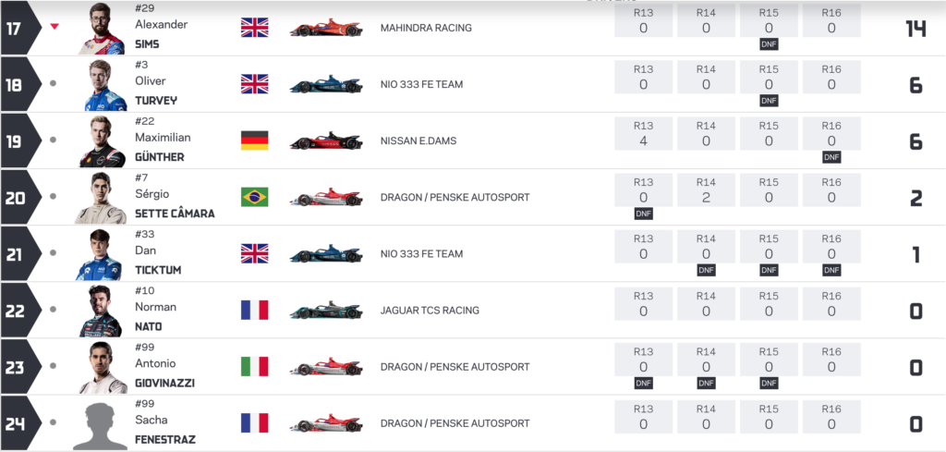Click the placeholder avatar for Sacha Fenestraz
946x452 pixels.
pos(102,425)
